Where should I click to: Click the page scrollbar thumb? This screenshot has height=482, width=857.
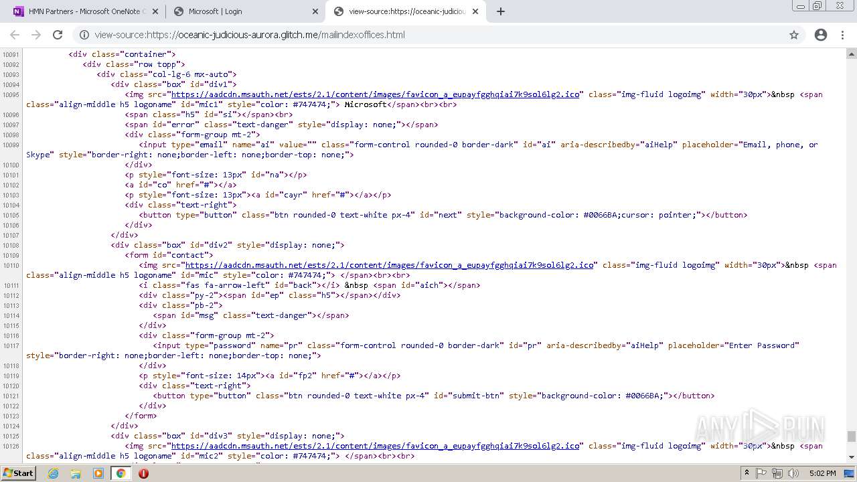click(852, 436)
